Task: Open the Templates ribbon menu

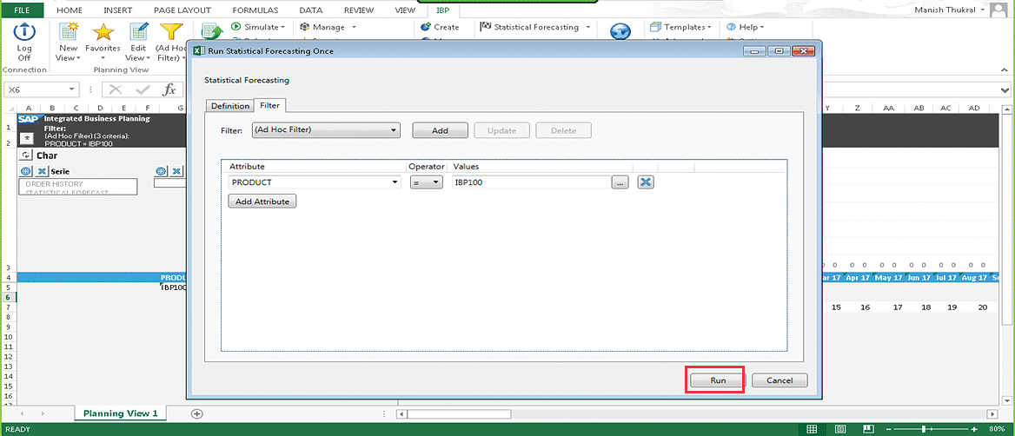Action: coord(680,27)
